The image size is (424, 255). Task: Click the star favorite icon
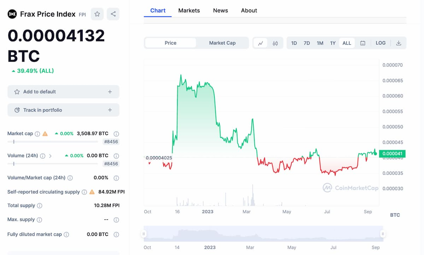pos(97,14)
